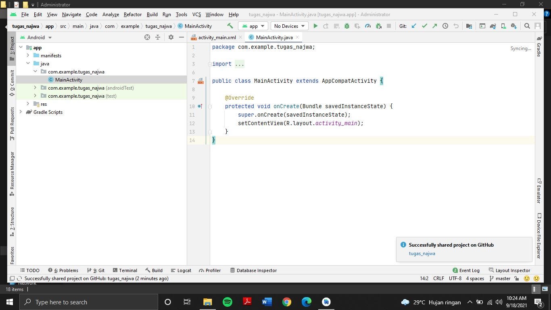Open the No Devices target dropdown
The image size is (551, 310).
[x=288, y=26]
